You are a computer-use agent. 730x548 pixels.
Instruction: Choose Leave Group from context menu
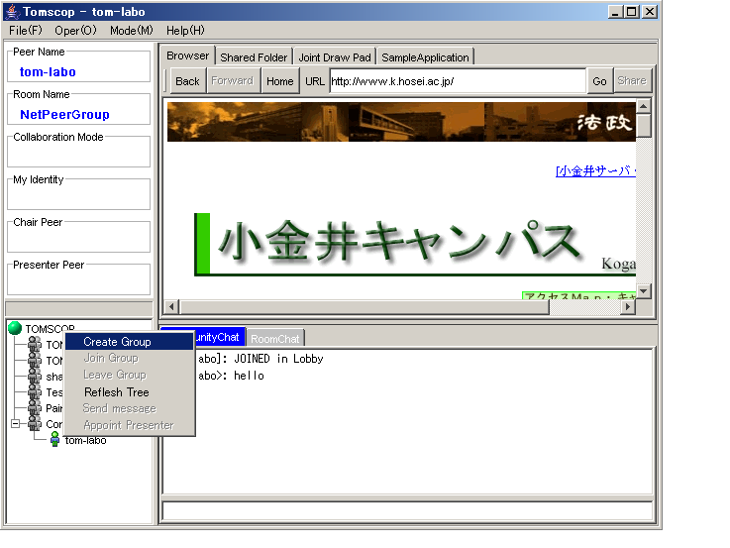(130, 375)
